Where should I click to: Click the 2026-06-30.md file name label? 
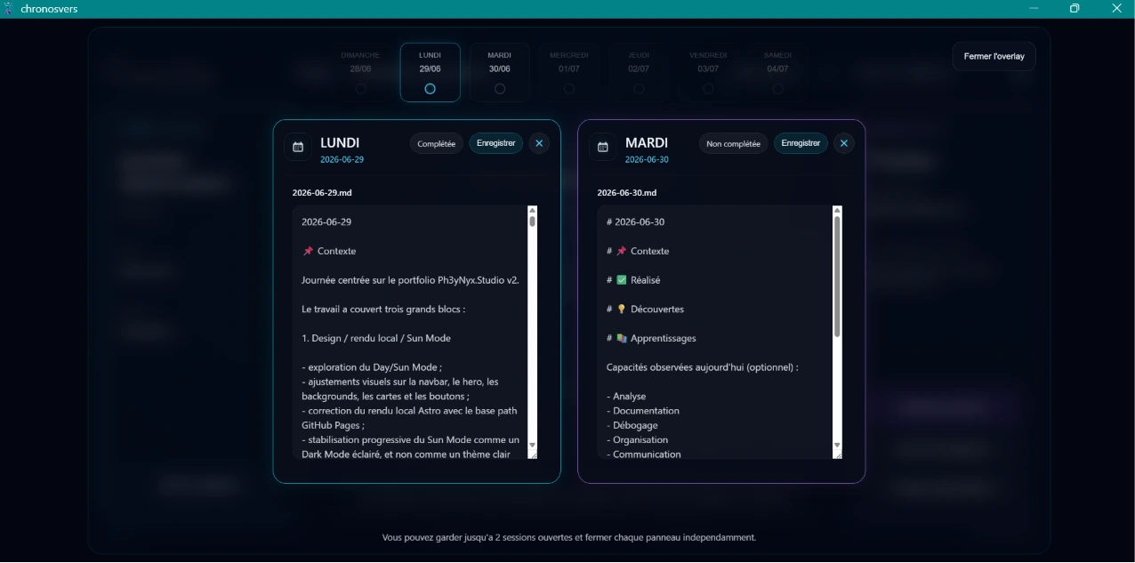[627, 193]
